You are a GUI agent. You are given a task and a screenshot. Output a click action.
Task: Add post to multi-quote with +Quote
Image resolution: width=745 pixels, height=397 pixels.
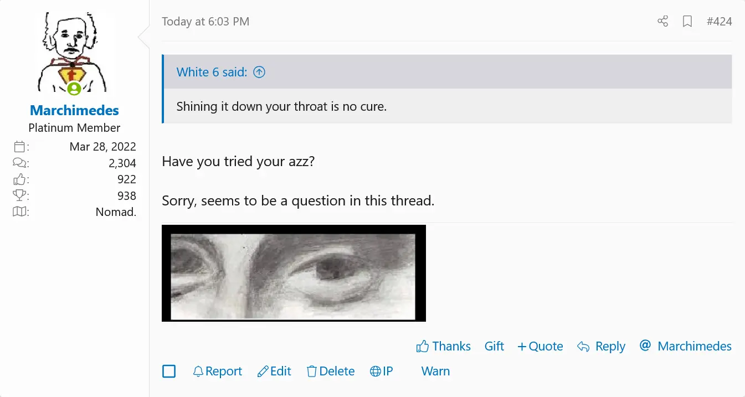point(540,347)
